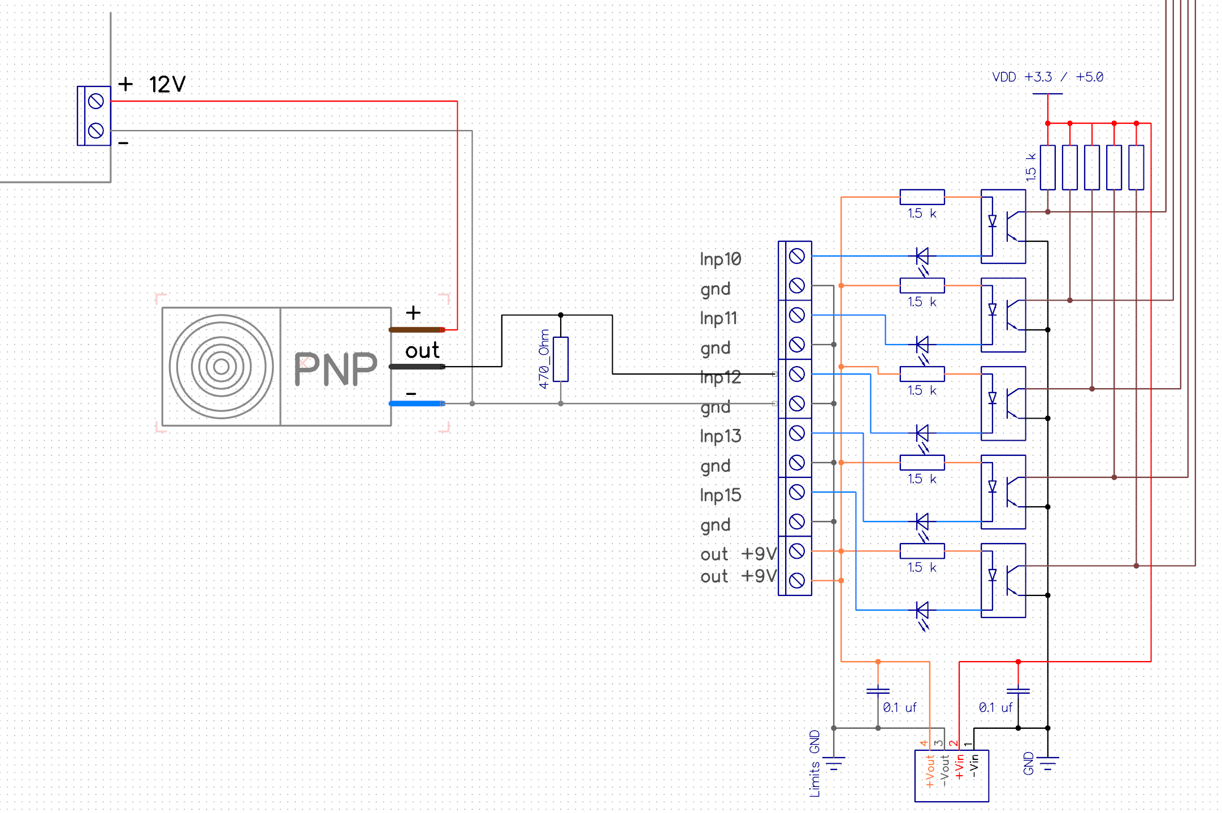Click the brown plus wire of sensor

[417, 329]
